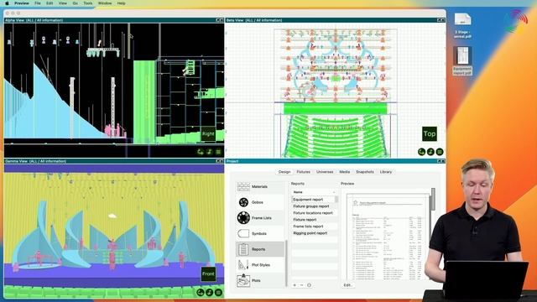Screen dimensions: 537x302
Task: Switch to the Fixtures tab
Action: click(304, 172)
